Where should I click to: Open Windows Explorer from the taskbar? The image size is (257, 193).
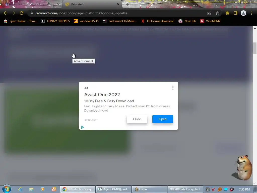tap(31, 189)
